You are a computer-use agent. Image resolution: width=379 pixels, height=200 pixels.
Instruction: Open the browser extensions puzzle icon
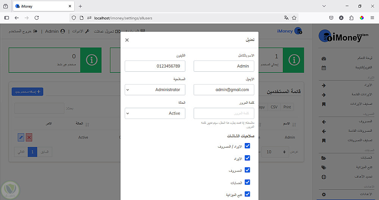point(351,18)
